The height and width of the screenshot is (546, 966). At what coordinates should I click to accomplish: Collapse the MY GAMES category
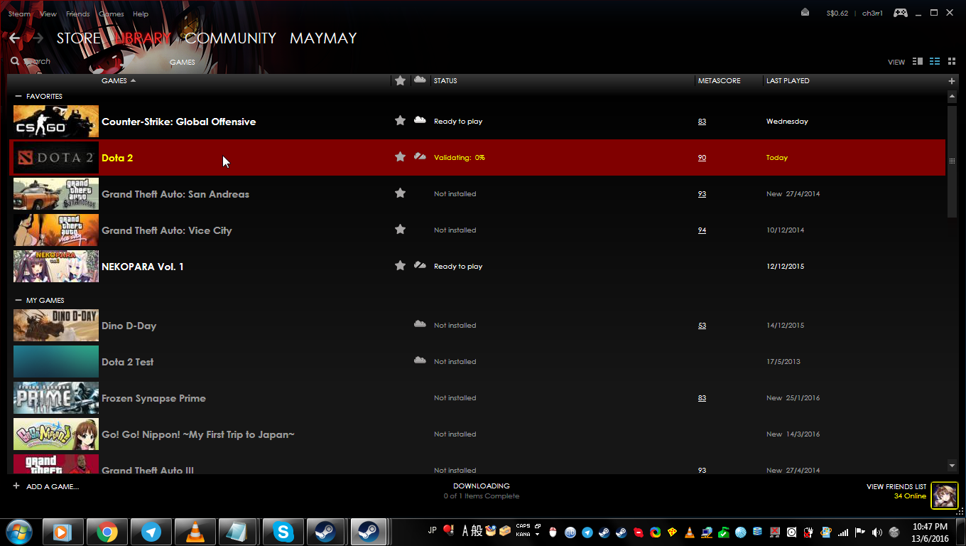18,300
